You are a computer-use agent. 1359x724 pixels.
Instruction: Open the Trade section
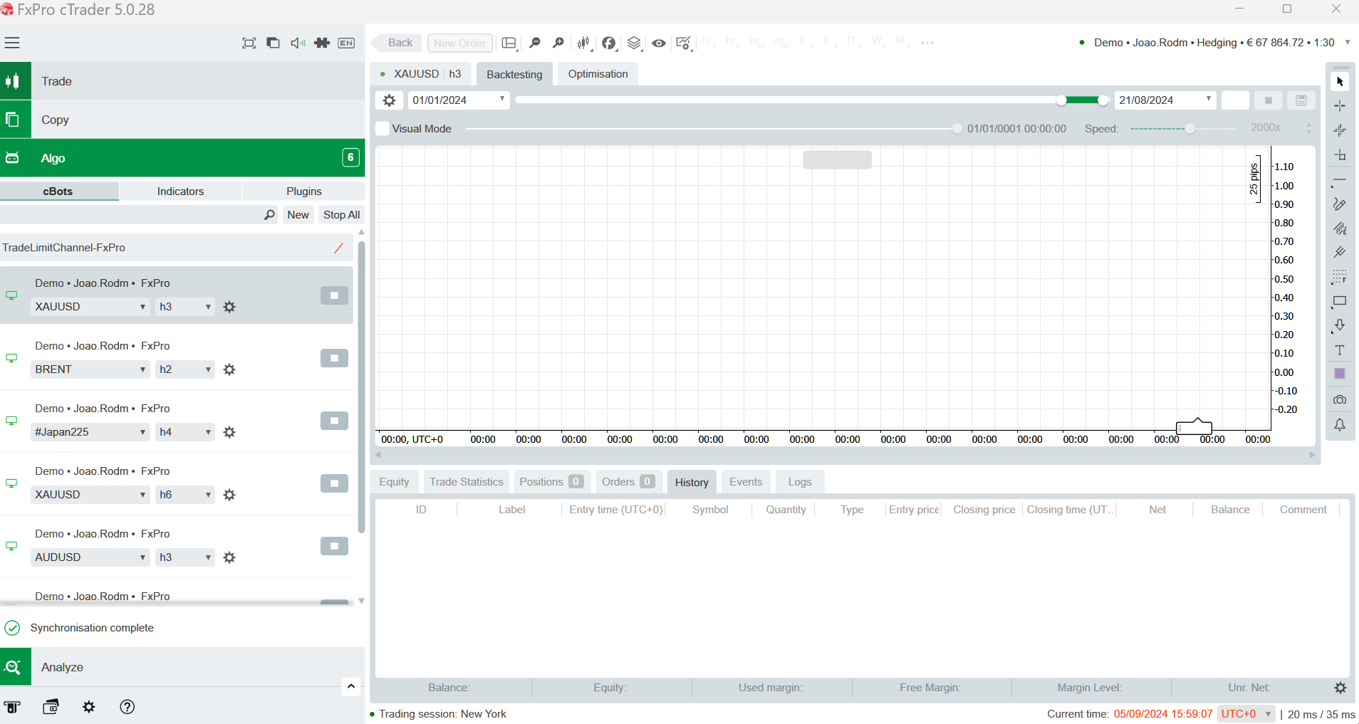click(x=182, y=81)
